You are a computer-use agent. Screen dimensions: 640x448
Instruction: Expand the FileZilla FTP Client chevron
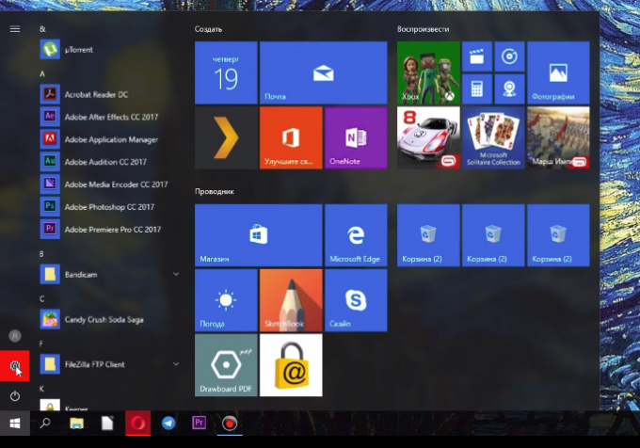pos(176,364)
